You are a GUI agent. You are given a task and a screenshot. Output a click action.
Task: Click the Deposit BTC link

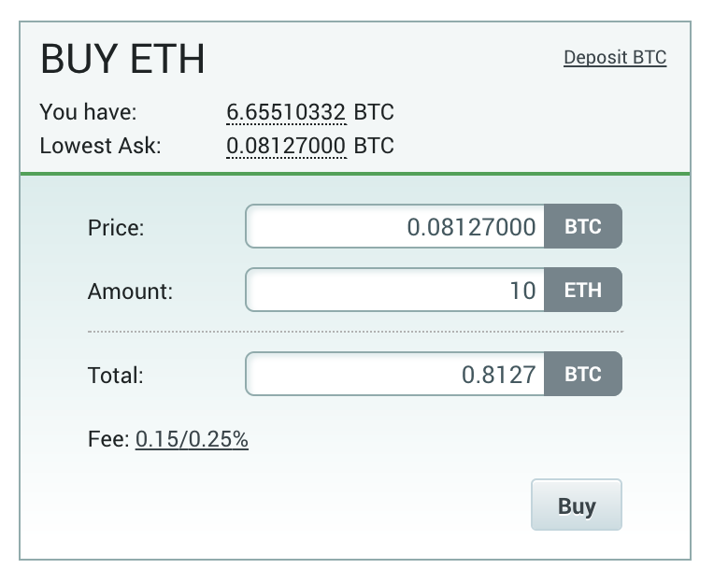(615, 58)
